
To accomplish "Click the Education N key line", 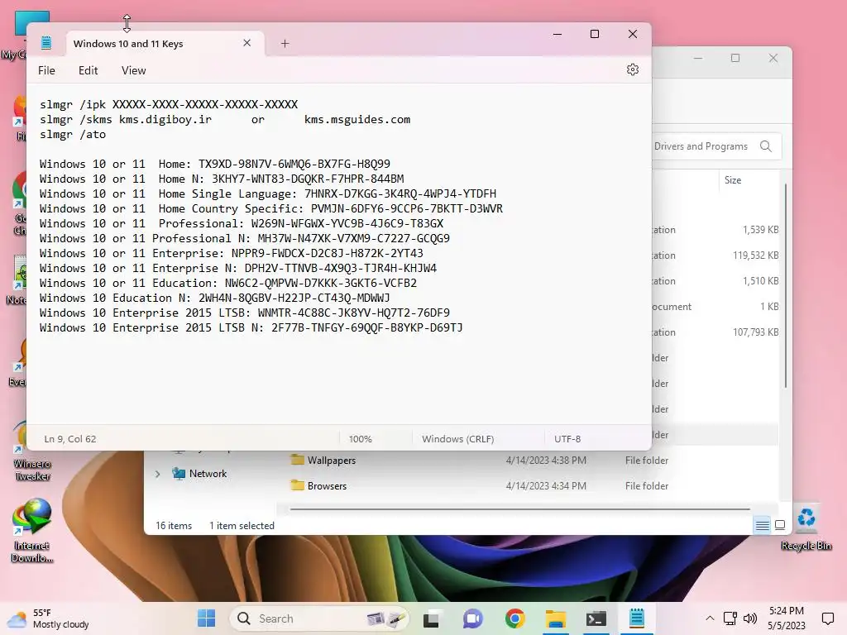I will (x=214, y=298).
